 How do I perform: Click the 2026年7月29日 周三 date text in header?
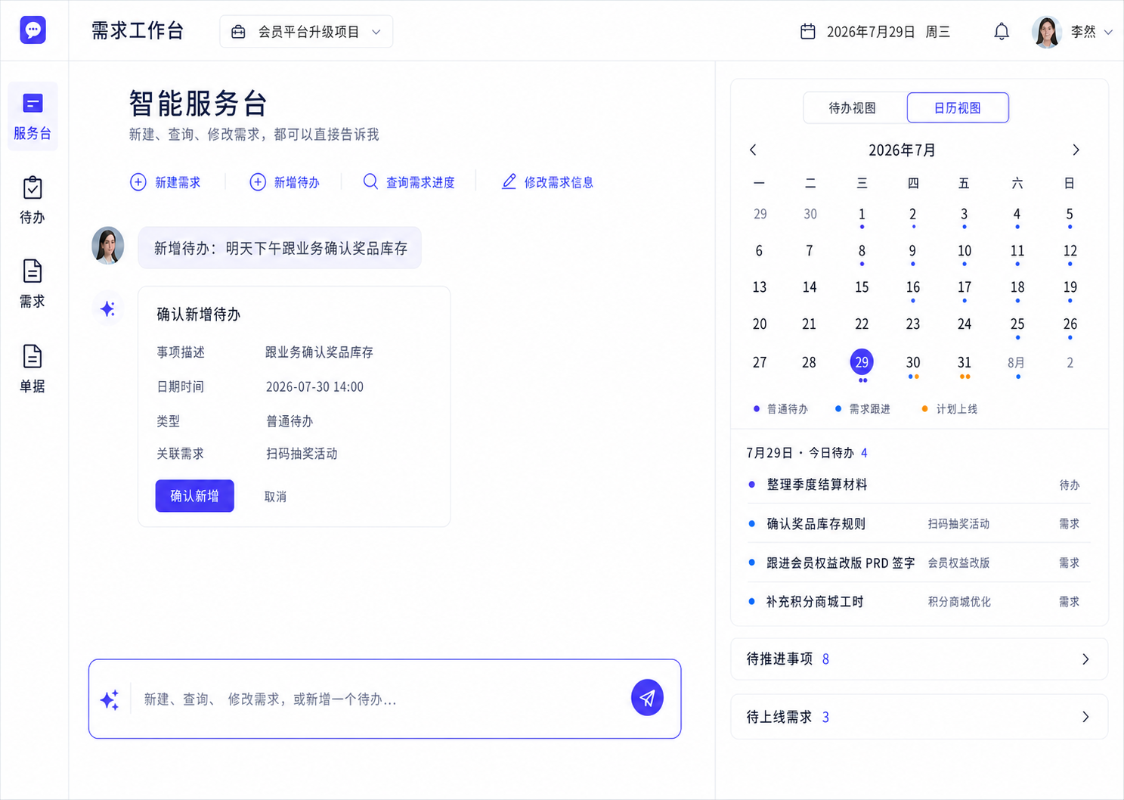click(x=888, y=32)
